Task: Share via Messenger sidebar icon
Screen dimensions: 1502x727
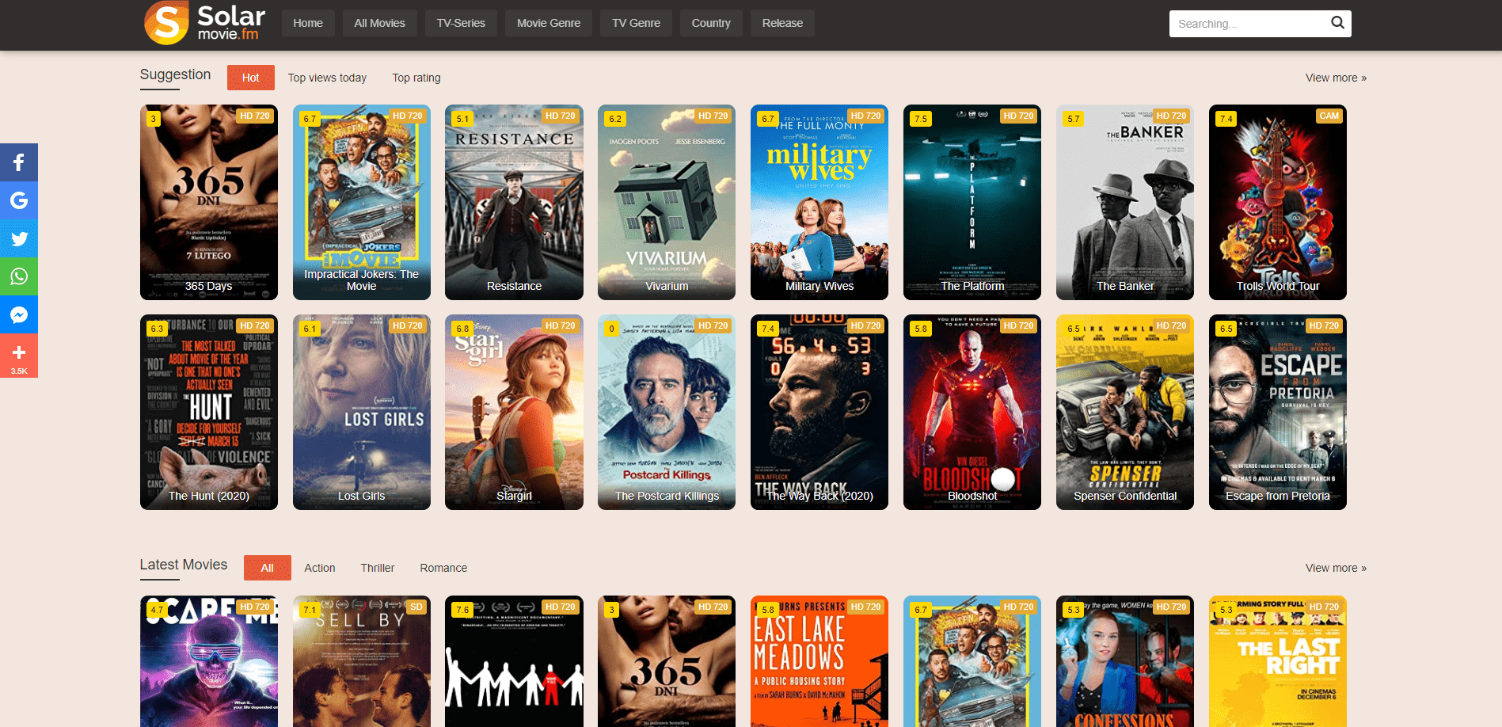Action: pyautogui.click(x=19, y=314)
